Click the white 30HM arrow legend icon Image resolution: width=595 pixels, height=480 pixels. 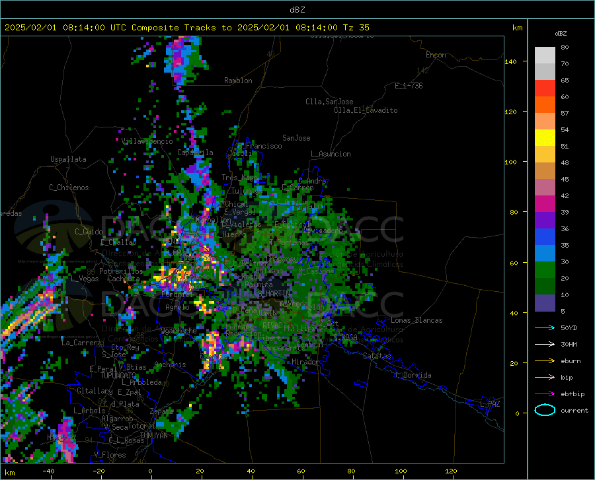[545, 345]
